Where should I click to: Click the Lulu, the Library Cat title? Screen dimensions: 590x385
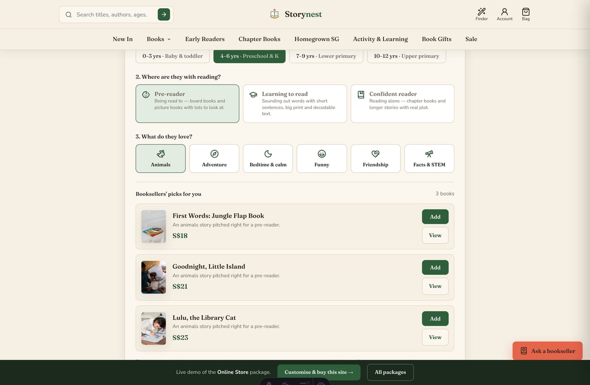(x=204, y=317)
